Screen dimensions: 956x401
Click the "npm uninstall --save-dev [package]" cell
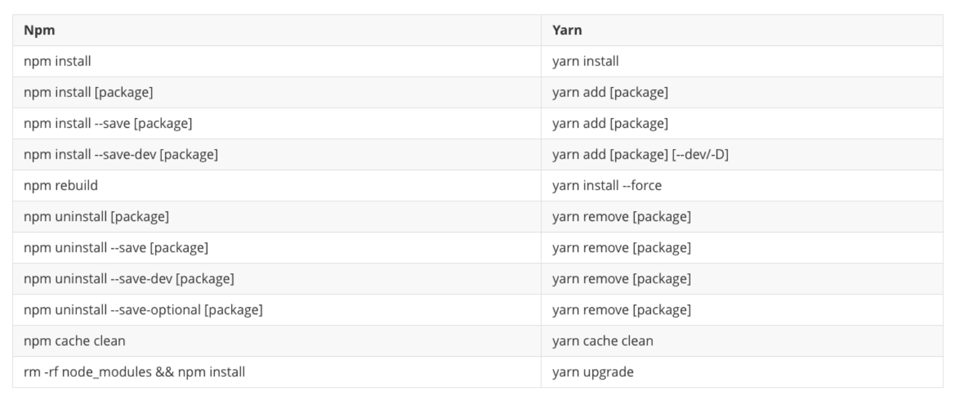coord(129,279)
